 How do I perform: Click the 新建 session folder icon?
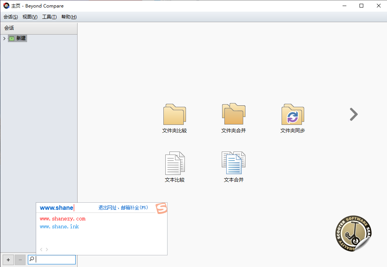(12, 38)
